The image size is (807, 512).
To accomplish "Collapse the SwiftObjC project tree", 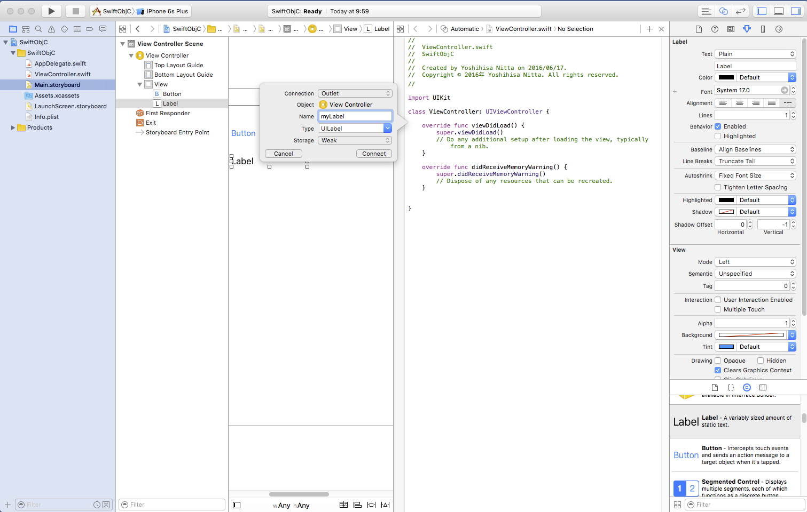I will 6,42.
